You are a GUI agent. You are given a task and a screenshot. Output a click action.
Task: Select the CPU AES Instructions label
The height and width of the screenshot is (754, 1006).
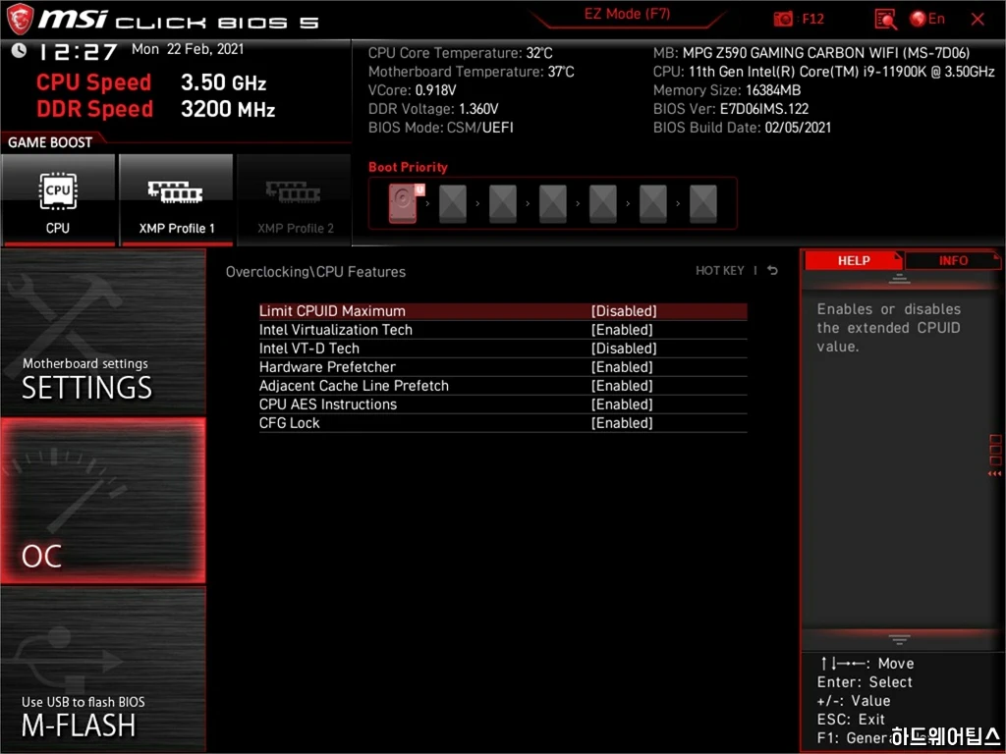coord(328,404)
